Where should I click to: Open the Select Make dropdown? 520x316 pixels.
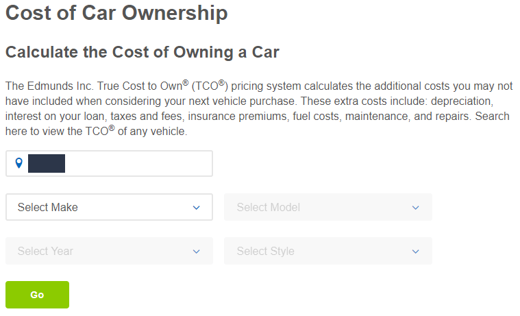109,207
